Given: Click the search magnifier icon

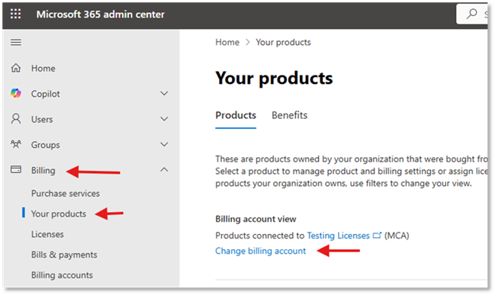Looking at the screenshot, I should (x=471, y=14).
